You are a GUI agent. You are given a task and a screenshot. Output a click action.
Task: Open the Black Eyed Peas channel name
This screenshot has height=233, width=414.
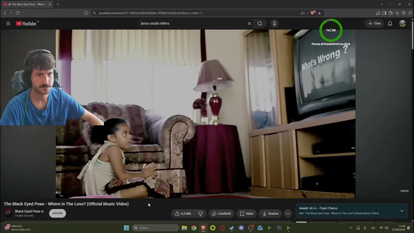[27, 211]
